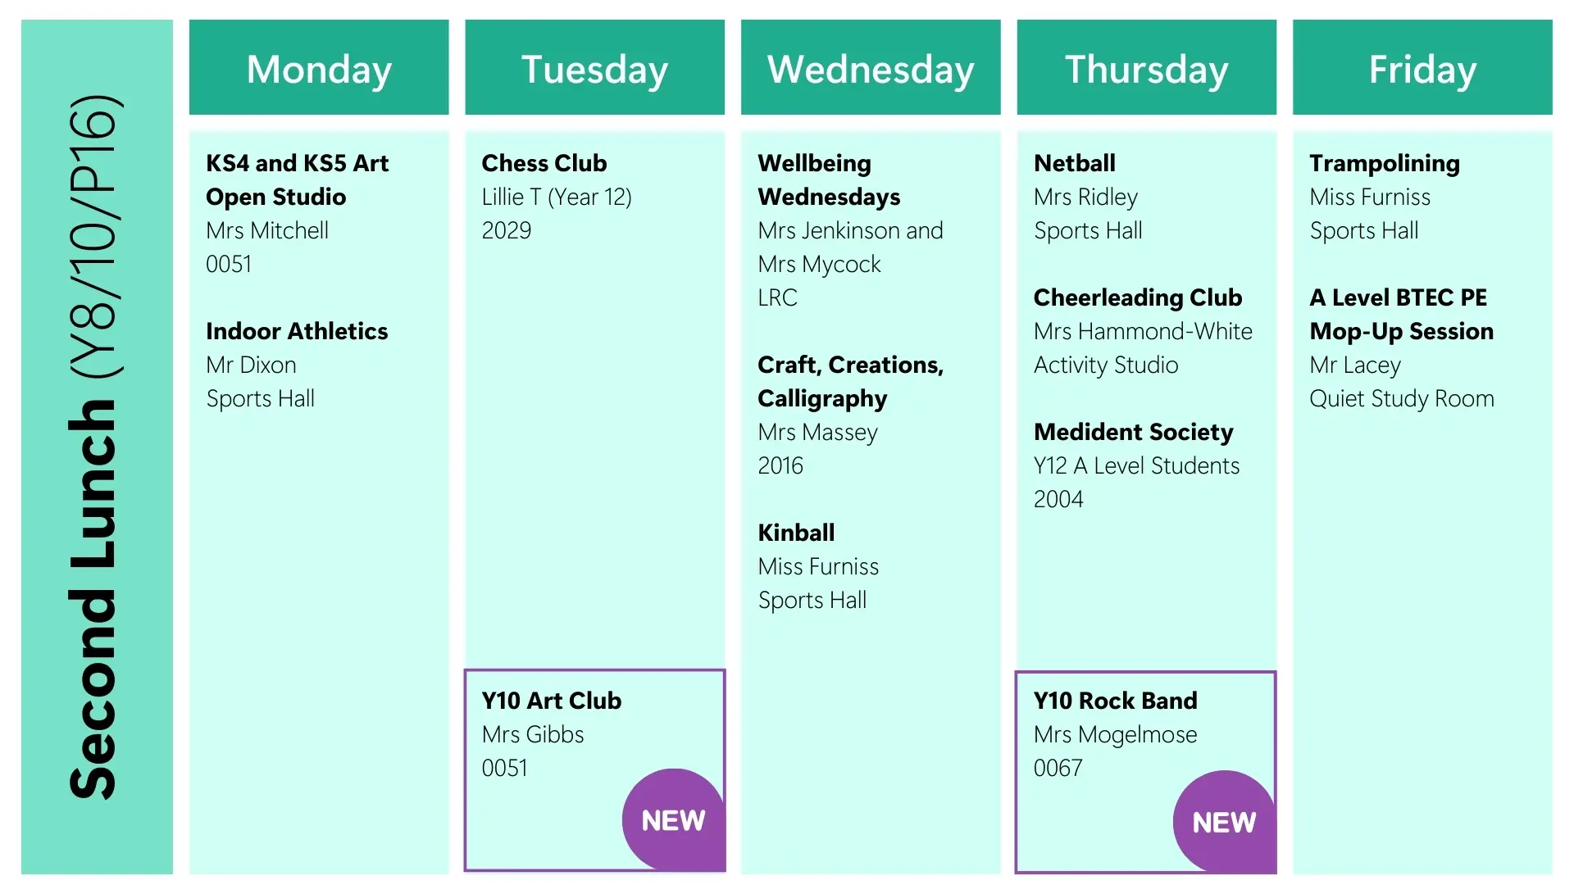This screenshot has width=1574, height=885.
Task: Click the Medident Society heading
Action: click(x=1133, y=432)
